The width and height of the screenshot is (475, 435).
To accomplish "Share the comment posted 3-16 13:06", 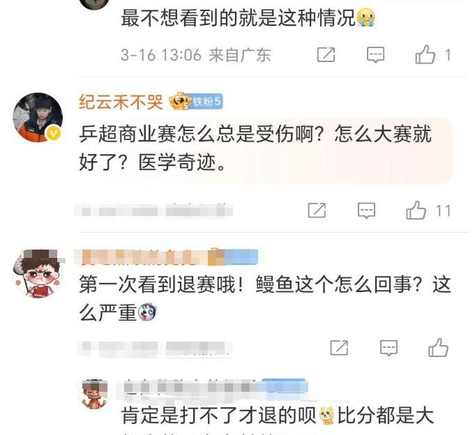I will pyautogui.click(x=326, y=55).
